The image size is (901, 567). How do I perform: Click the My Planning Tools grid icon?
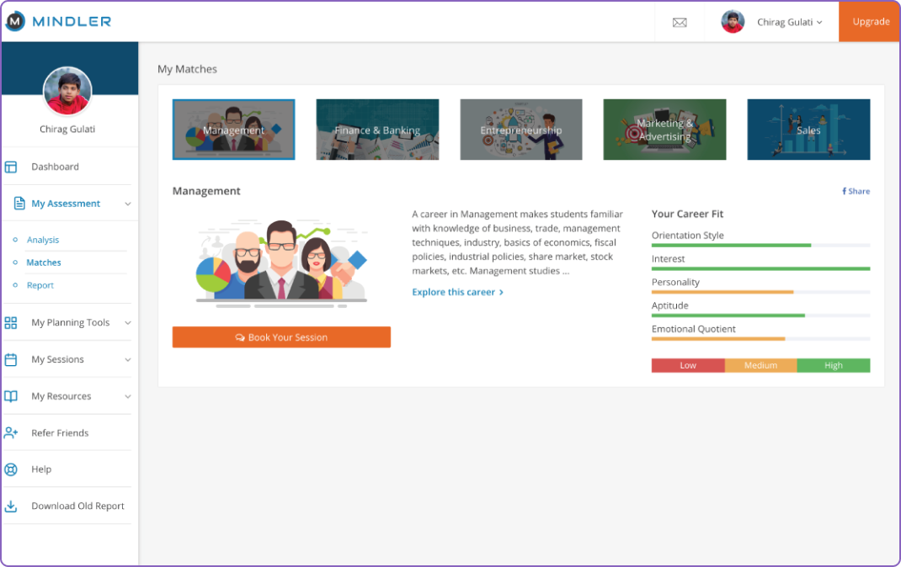point(11,323)
